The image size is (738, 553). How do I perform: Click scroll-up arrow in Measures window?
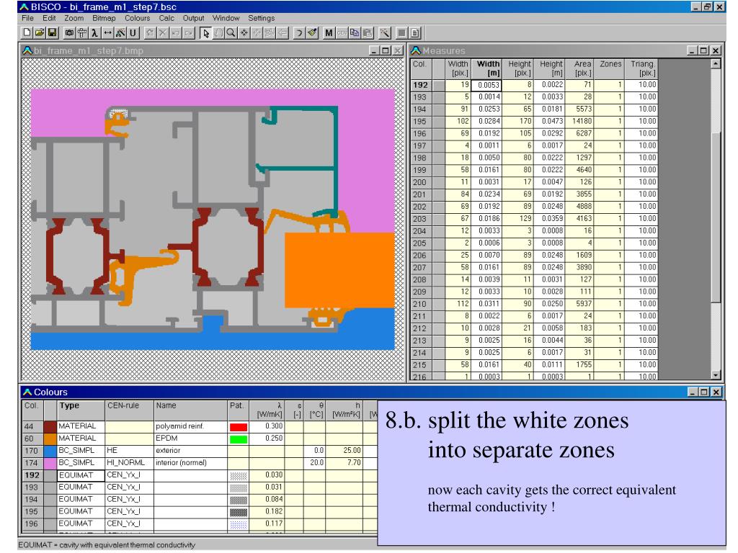tap(716, 63)
